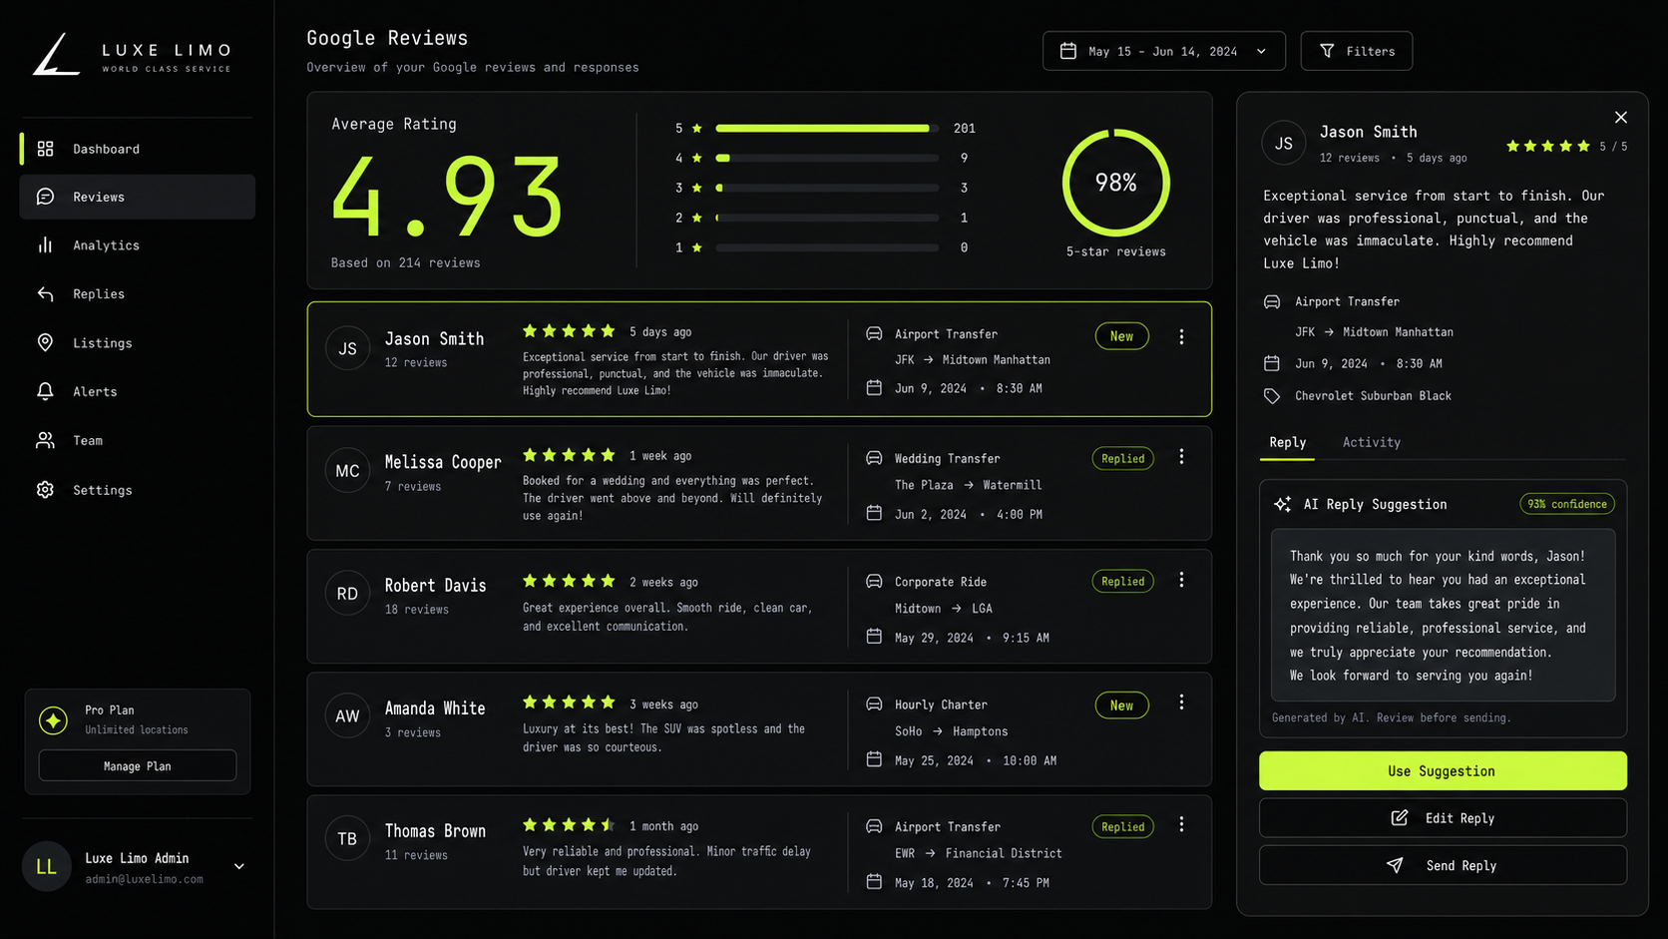This screenshot has height=939, width=1668.
Task: Open the more options menu for Robert Davis
Action: pos(1181,580)
